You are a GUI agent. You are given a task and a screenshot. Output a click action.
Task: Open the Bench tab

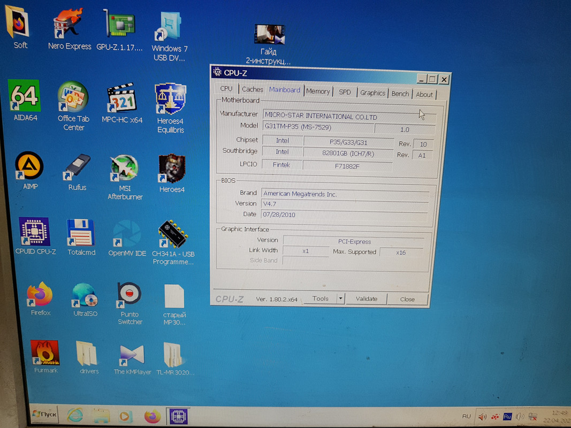point(400,94)
